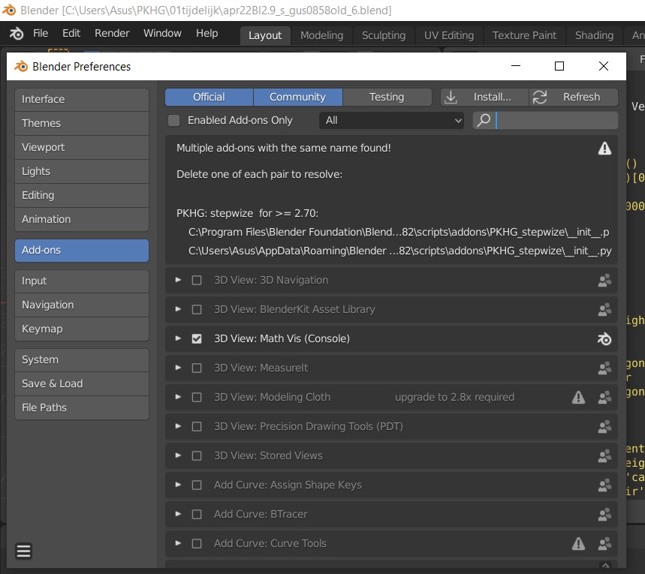Expand the Math Vis (Console) details

[178, 338]
